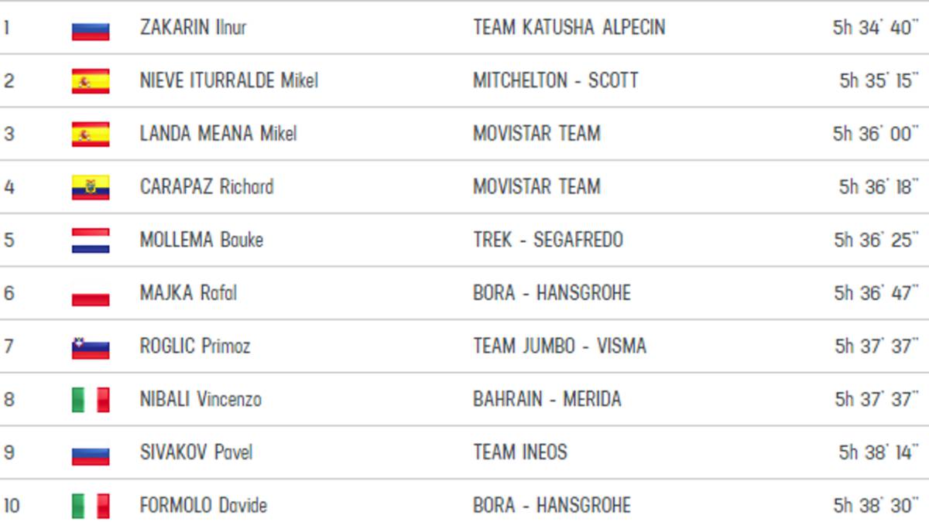The image size is (929, 522).
Task: Click MITCHELTON - SCOTT team name
Action: pyautogui.click(x=556, y=80)
